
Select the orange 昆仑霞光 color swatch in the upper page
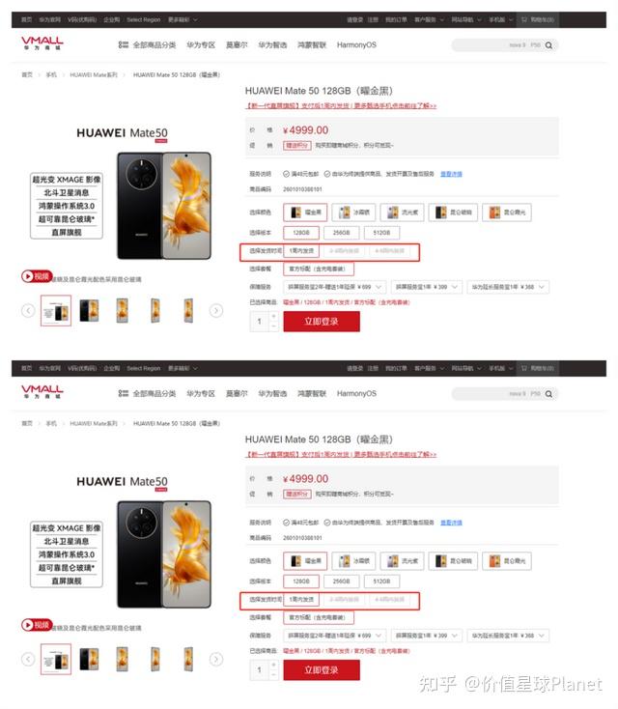[506, 213]
